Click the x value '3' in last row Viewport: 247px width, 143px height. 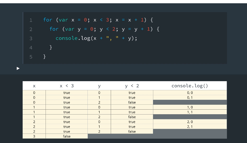pos(34,136)
